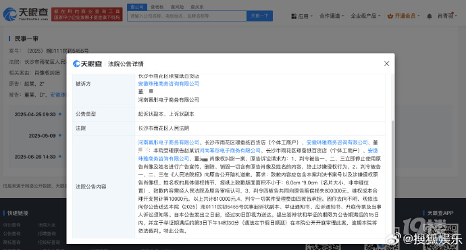Click the 2025-04-25 09:30 timeline dot
Screen dimensions: 466x250
pos(60,114)
